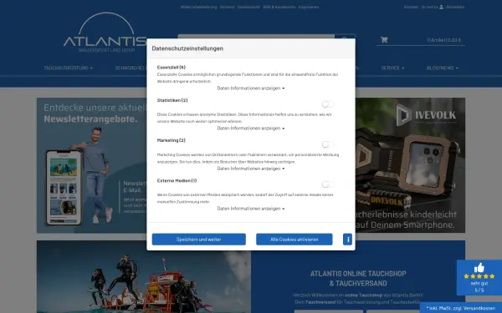Viewport: 502px width, 313px height.
Task: Open the Versand link
Action: pos(227,7)
